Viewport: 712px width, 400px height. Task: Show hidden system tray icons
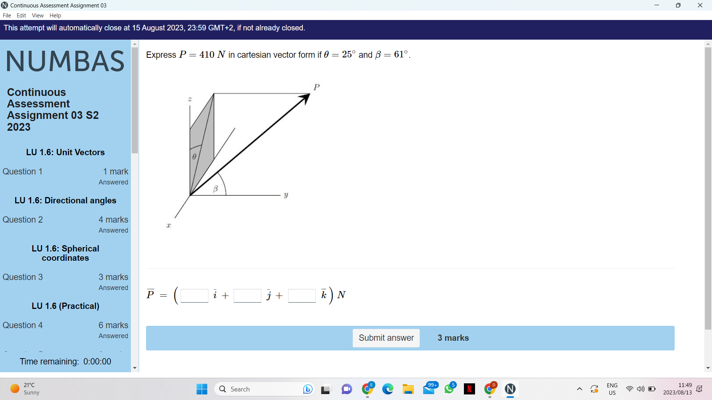(579, 389)
